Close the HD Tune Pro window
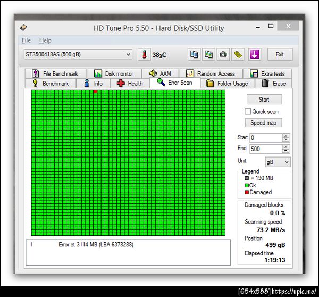 [x=288, y=26]
